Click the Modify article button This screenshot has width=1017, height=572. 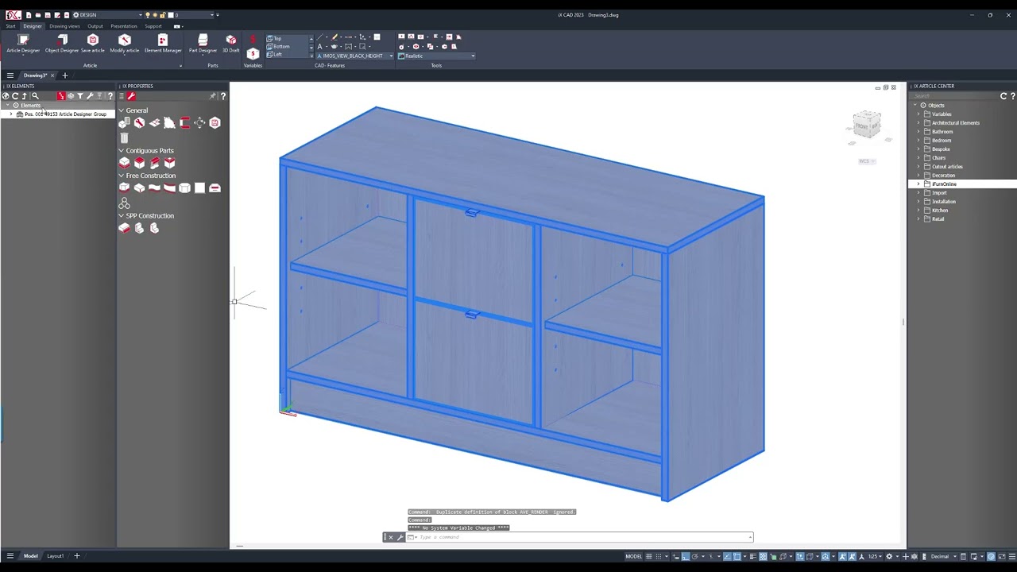point(124,44)
